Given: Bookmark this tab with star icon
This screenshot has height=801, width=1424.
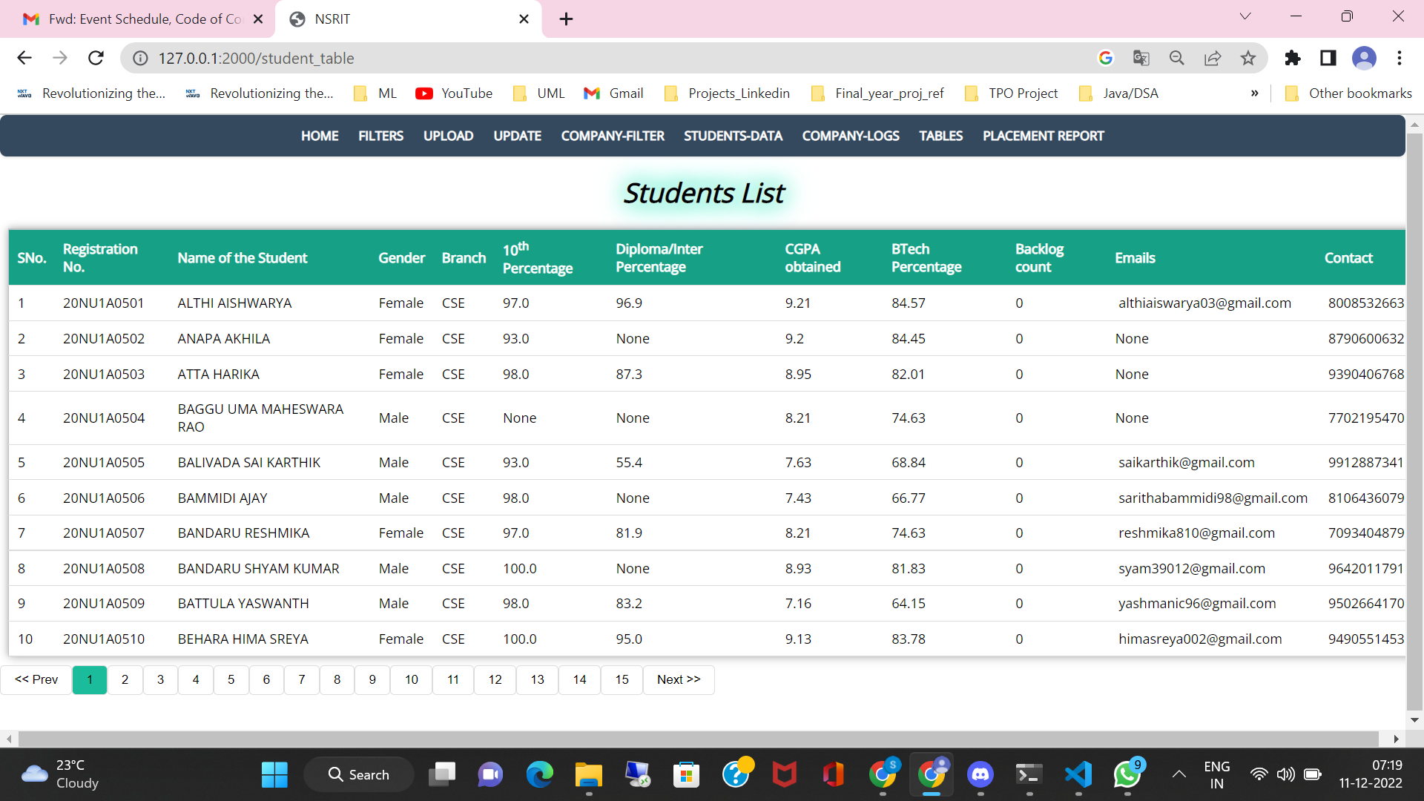Looking at the screenshot, I should click(1248, 58).
